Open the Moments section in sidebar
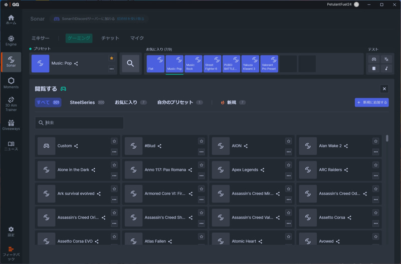Image resolution: width=401 pixels, height=264 pixels. pos(11,83)
